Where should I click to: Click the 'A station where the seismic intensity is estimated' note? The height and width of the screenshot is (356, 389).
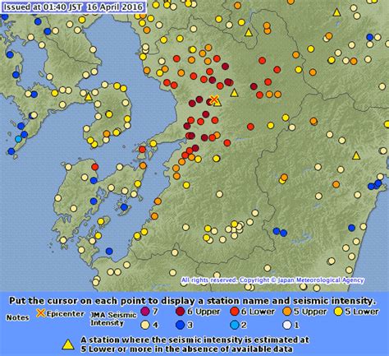pos(194,344)
